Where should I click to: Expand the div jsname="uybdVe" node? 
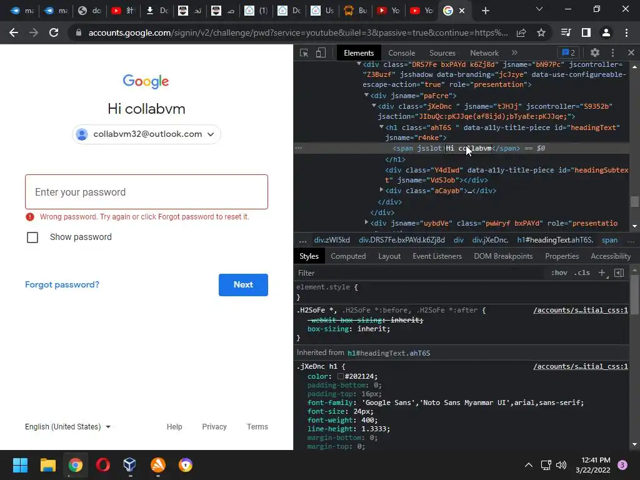tap(366, 222)
